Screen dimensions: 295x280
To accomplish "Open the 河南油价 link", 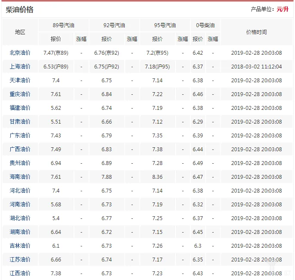I will [x=20, y=204].
